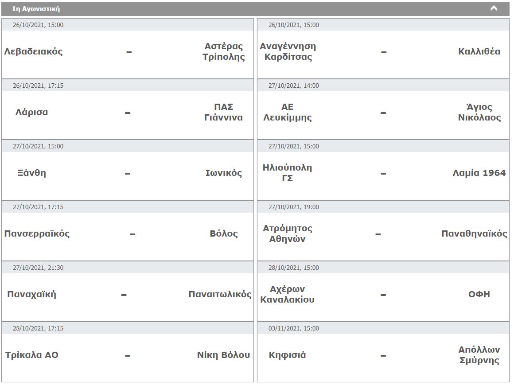Click the Ξάνθη team name
This screenshot has width=514, height=385.
click(31, 173)
